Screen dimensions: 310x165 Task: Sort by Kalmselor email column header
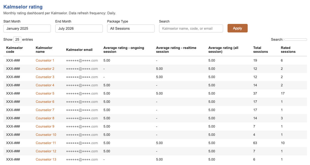(79, 50)
